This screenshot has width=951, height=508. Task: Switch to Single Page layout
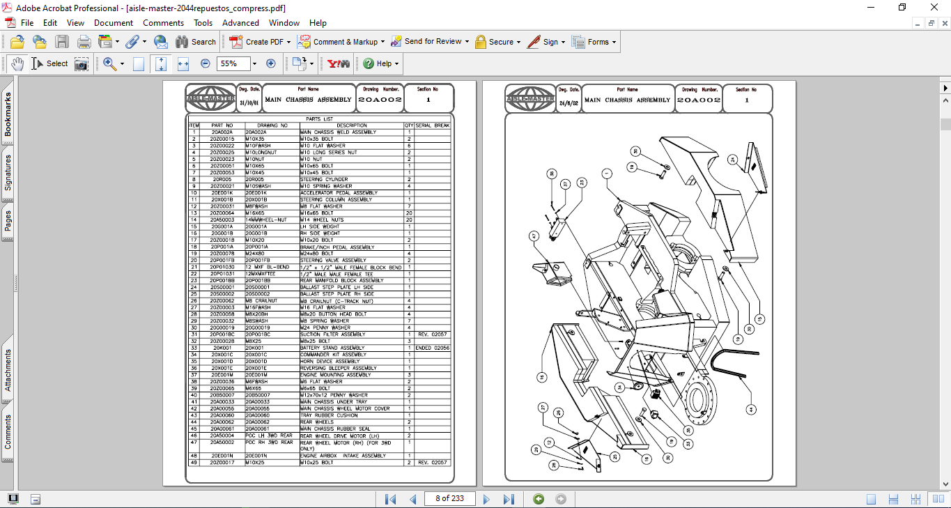pyautogui.click(x=872, y=499)
